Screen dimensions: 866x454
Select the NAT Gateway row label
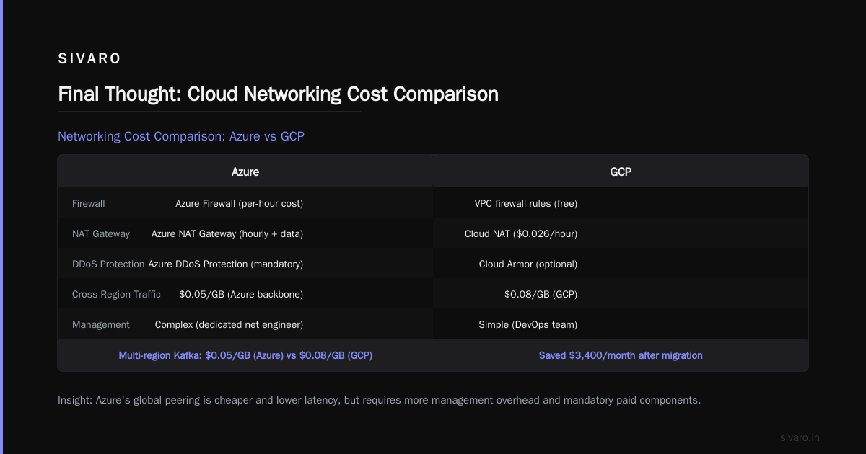pos(101,234)
